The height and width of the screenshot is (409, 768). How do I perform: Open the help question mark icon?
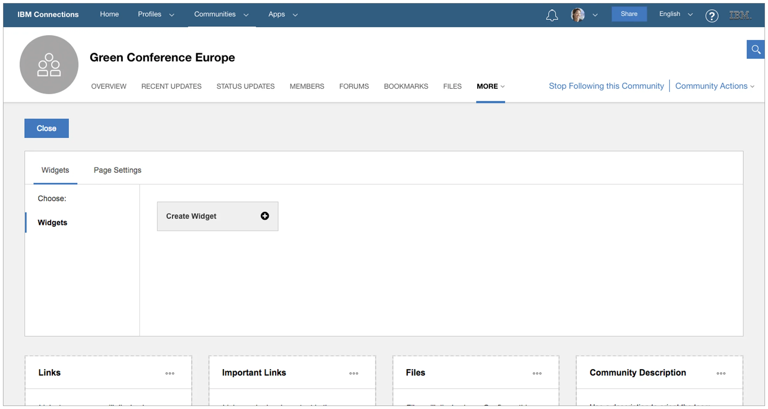click(711, 16)
